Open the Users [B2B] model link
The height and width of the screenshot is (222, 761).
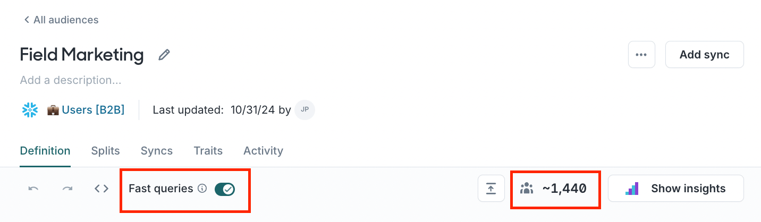click(93, 110)
